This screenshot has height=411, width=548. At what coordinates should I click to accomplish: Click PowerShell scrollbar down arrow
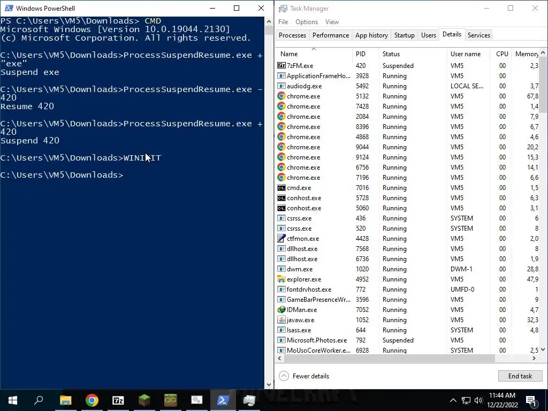point(269,384)
